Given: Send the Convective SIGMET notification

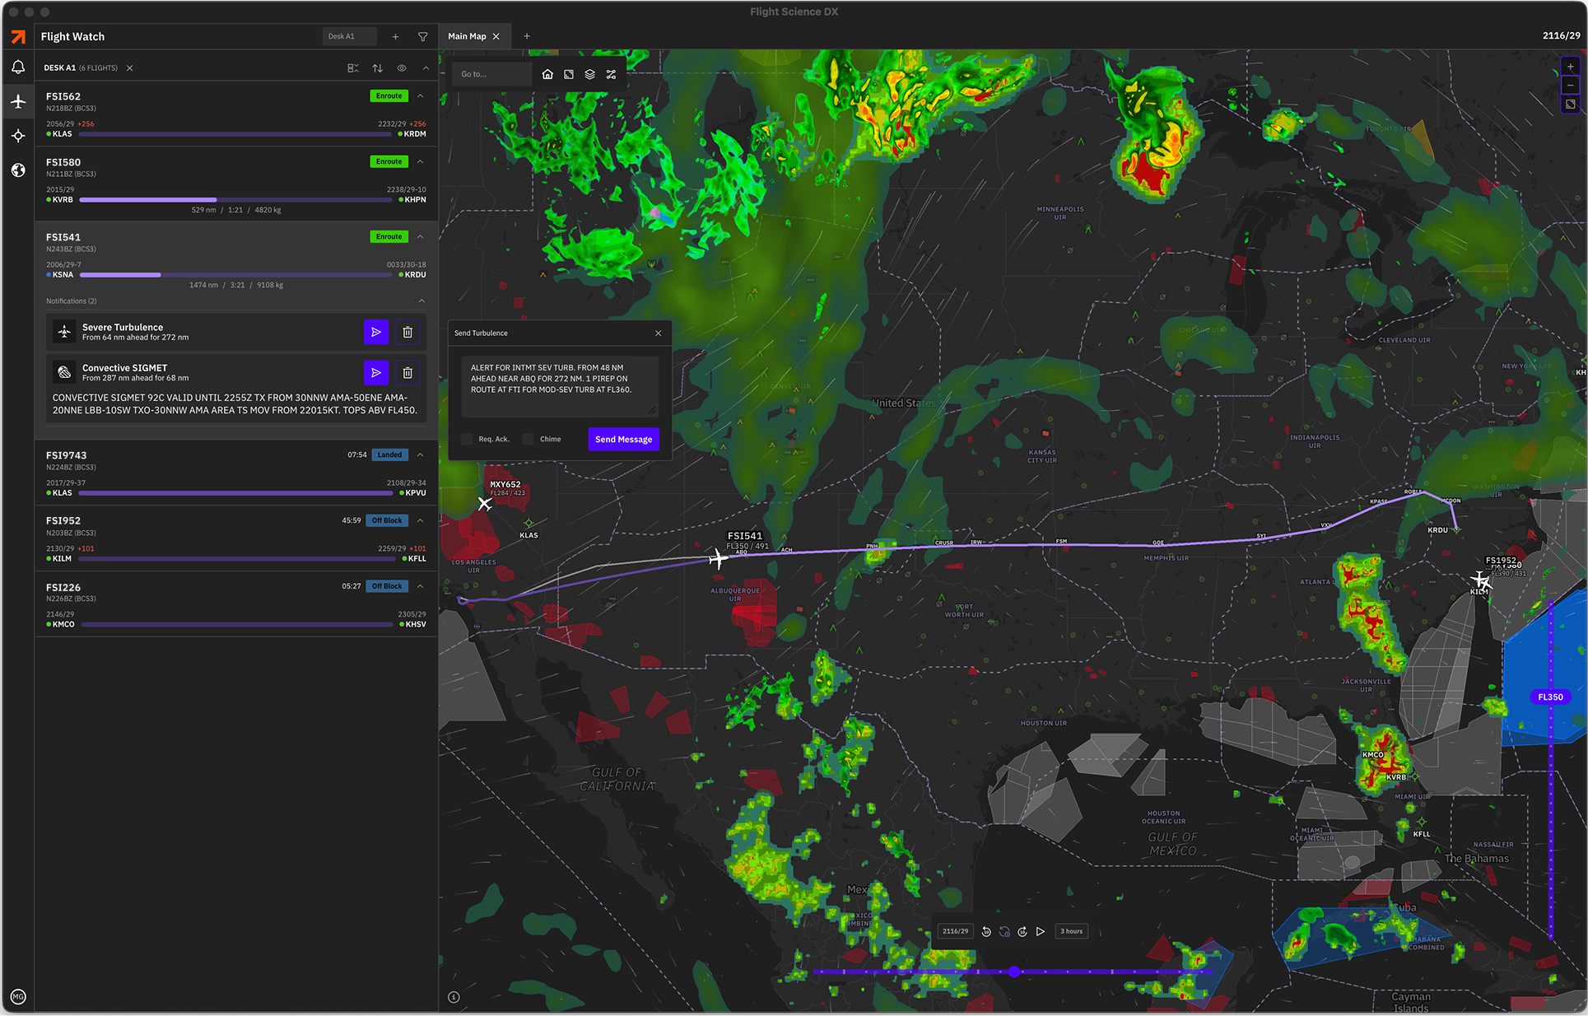Looking at the screenshot, I should tap(375, 373).
